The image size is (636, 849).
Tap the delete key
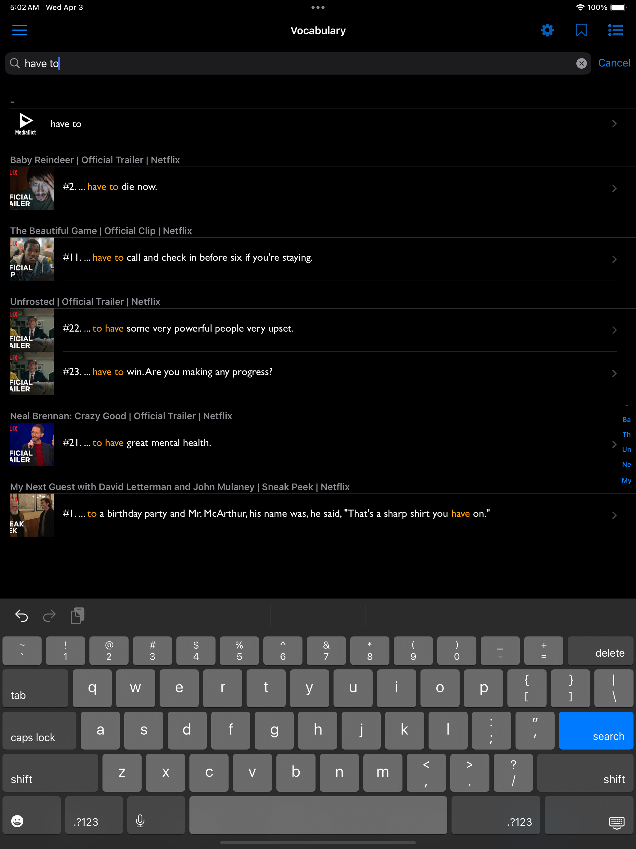pyautogui.click(x=600, y=650)
